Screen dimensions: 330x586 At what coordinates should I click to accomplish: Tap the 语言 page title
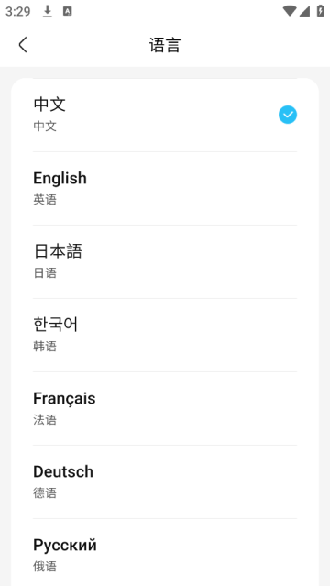[165, 45]
